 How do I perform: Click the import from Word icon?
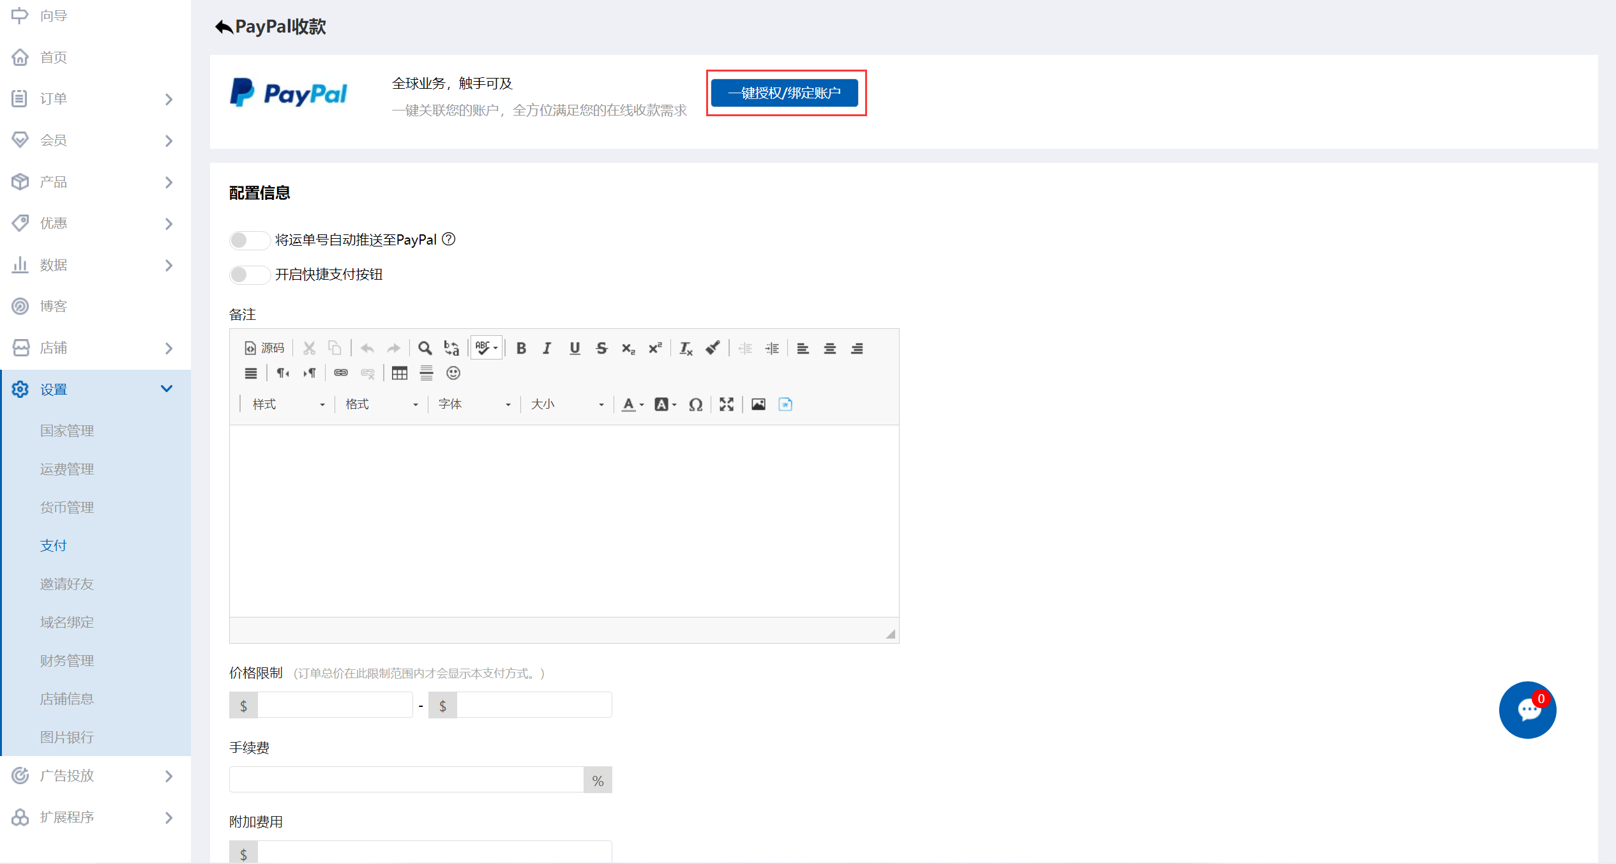click(x=785, y=404)
